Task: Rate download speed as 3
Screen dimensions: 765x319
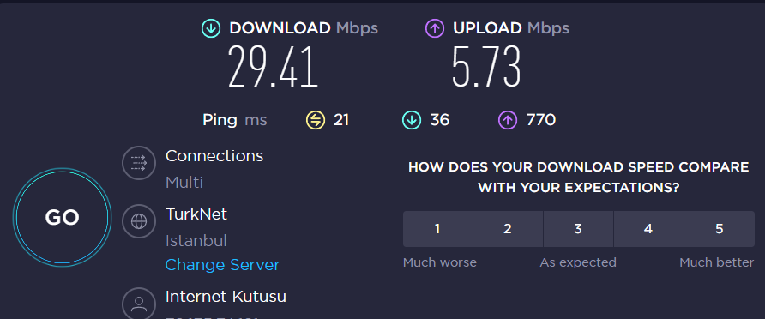Action: click(x=578, y=229)
